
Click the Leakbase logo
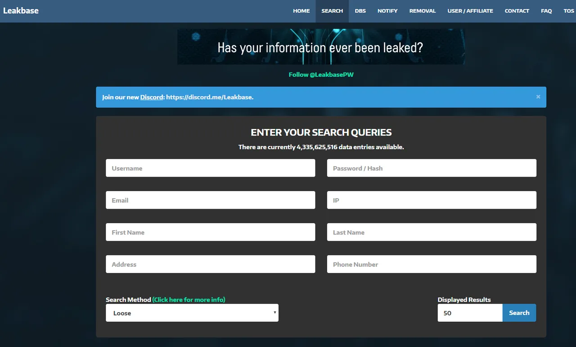tap(21, 11)
